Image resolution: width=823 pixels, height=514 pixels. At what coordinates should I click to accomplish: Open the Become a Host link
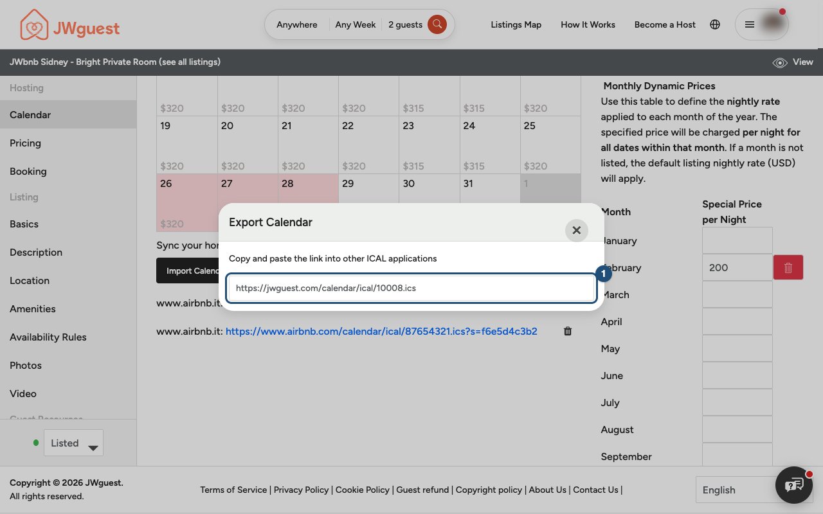665,24
